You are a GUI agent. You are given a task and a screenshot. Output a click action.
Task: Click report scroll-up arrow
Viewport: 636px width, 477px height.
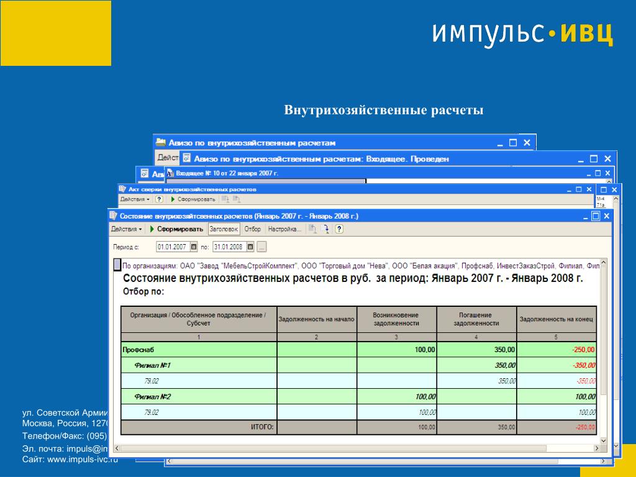point(603,263)
